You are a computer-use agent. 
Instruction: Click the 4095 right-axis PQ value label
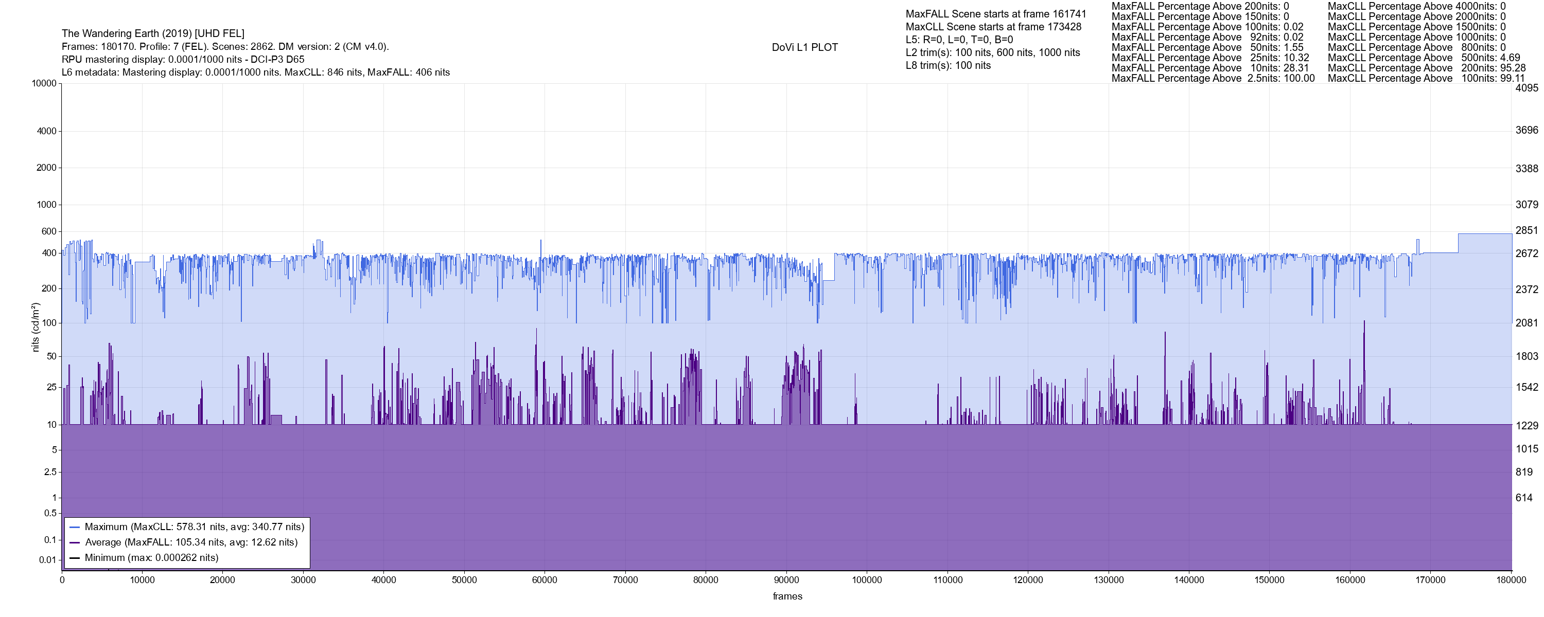click(x=1526, y=88)
